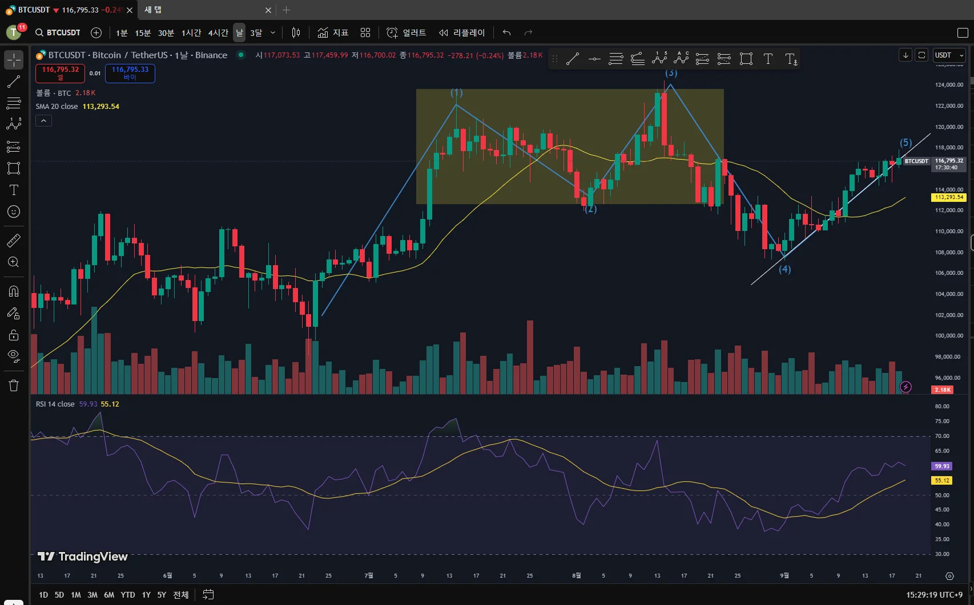Open the ruler measure tool
974x605 pixels.
[x=14, y=241]
